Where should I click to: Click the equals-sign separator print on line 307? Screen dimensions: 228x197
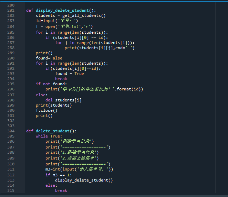pyautogui.click(x=78, y=147)
